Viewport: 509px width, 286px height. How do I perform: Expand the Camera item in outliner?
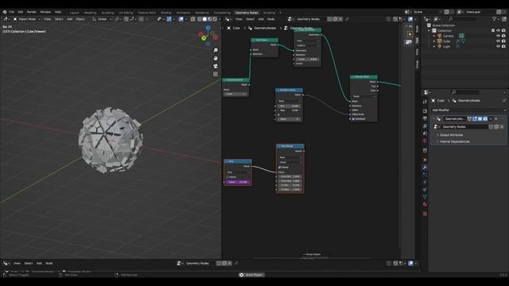[x=434, y=36]
